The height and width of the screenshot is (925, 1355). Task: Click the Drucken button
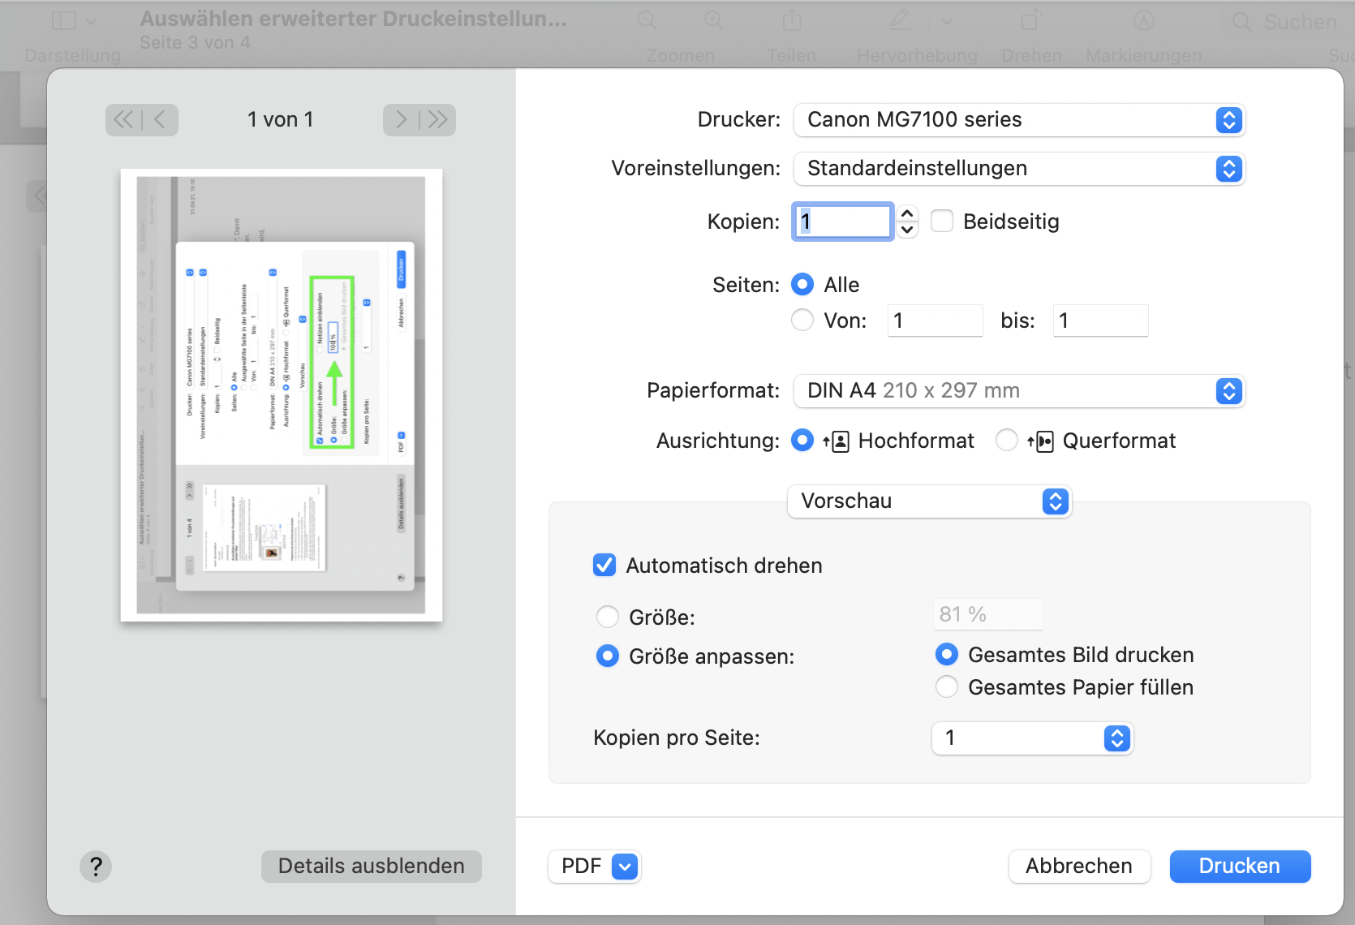1239,867
